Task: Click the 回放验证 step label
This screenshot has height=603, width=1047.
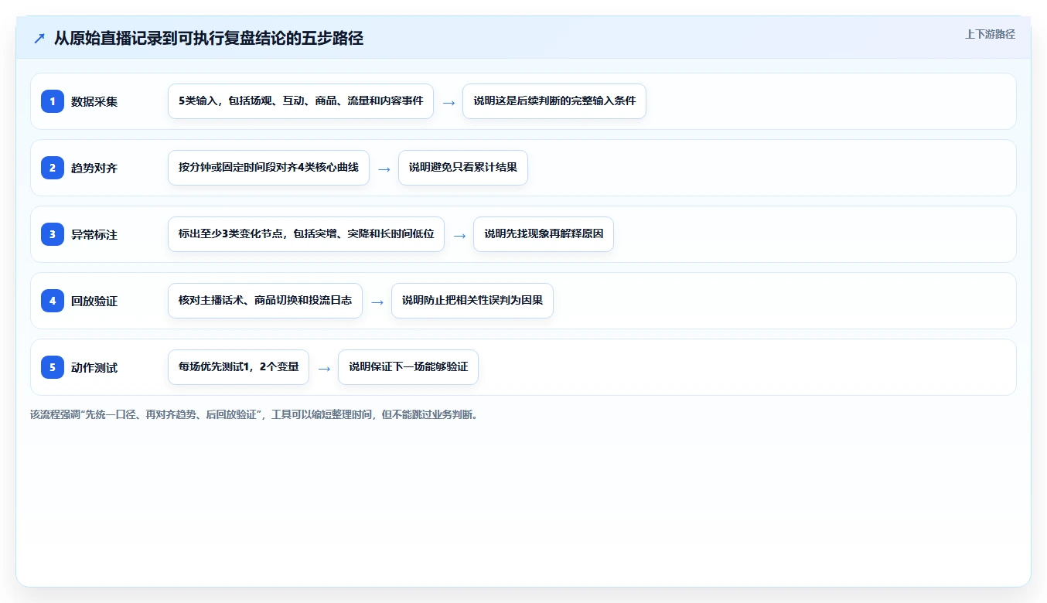Action: (x=94, y=301)
